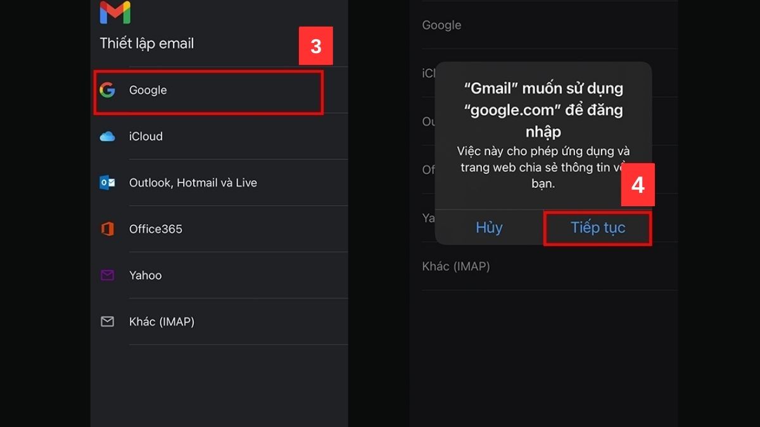This screenshot has height=427, width=760.
Task: Cancel the sign-in dialog with Hủy
Action: pos(489,228)
